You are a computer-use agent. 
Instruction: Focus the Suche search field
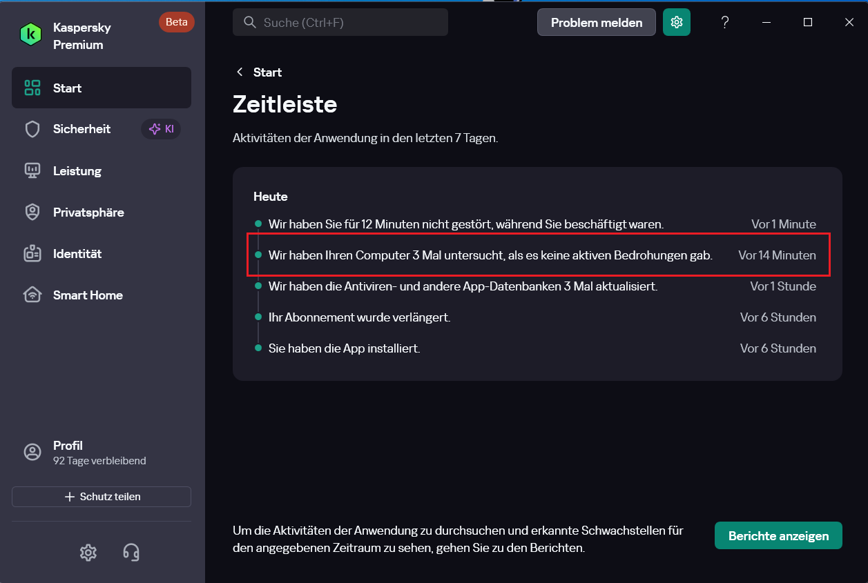340,22
